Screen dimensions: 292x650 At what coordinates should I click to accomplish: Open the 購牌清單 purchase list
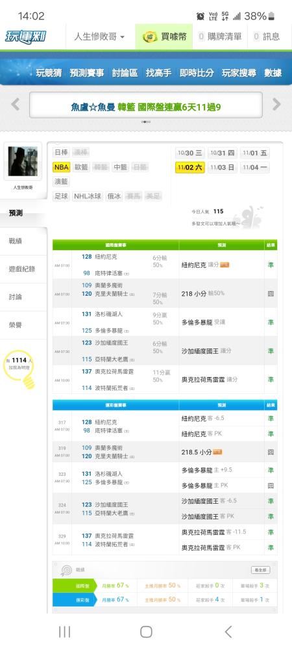[x=221, y=37]
